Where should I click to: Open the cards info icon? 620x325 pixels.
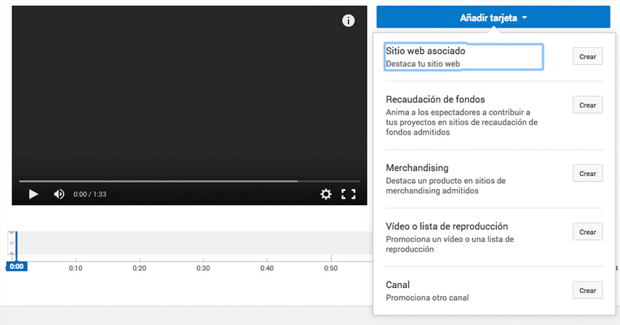tap(349, 20)
